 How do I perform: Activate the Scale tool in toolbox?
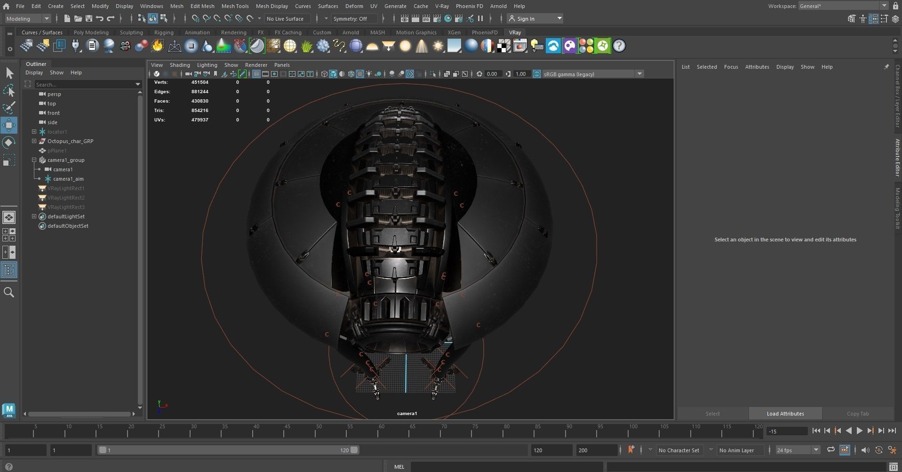click(x=9, y=160)
